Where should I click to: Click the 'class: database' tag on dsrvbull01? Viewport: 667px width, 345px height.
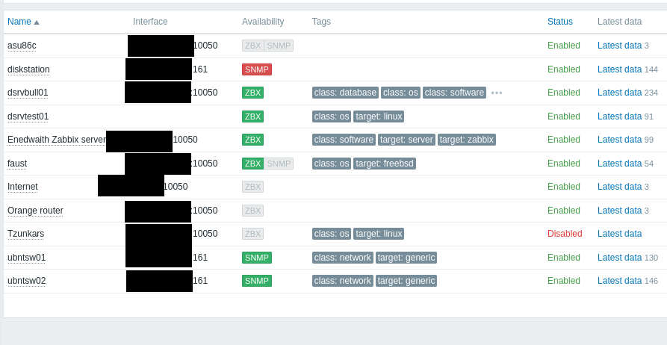(x=345, y=93)
